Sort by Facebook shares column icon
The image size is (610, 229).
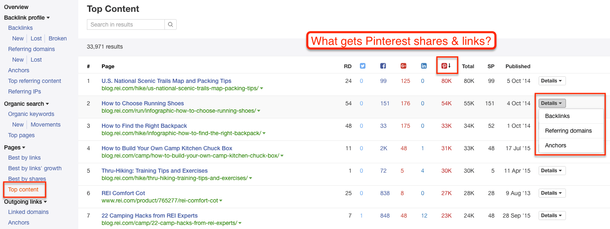(x=383, y=66)
